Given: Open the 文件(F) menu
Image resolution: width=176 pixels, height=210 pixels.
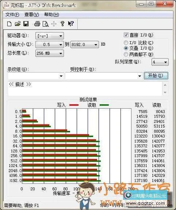Looking at the screenshot, I should click(x=12, y=15).
